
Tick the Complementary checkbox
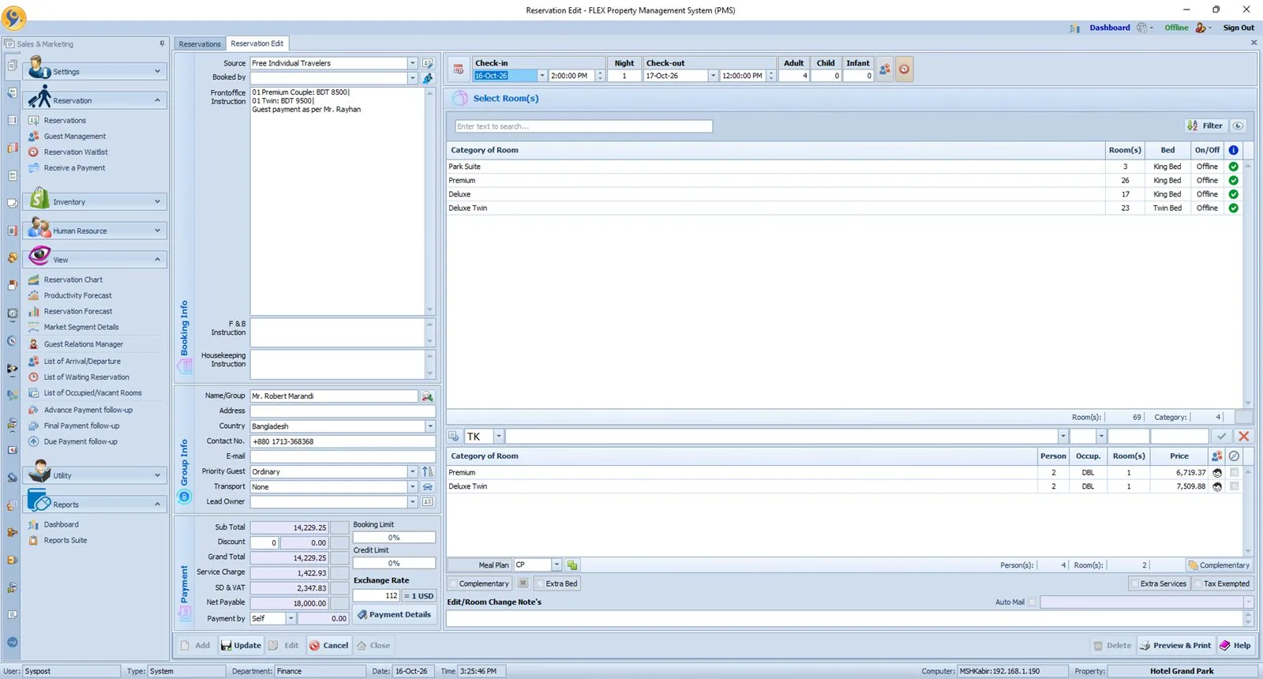pos(454,584)
